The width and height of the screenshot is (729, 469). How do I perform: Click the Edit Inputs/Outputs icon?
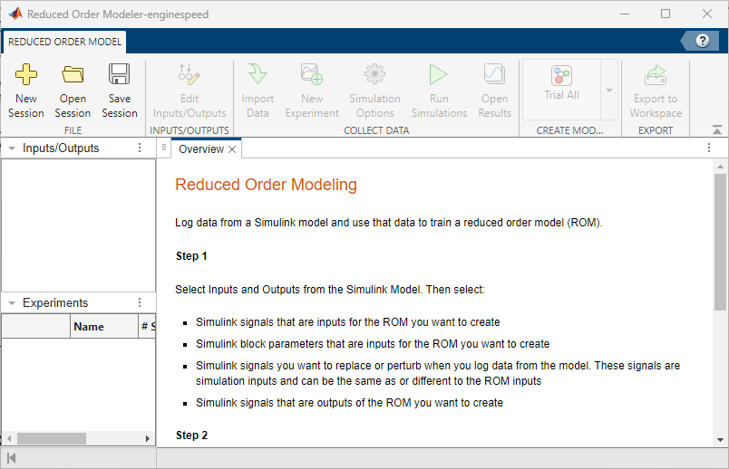[190, 74]
